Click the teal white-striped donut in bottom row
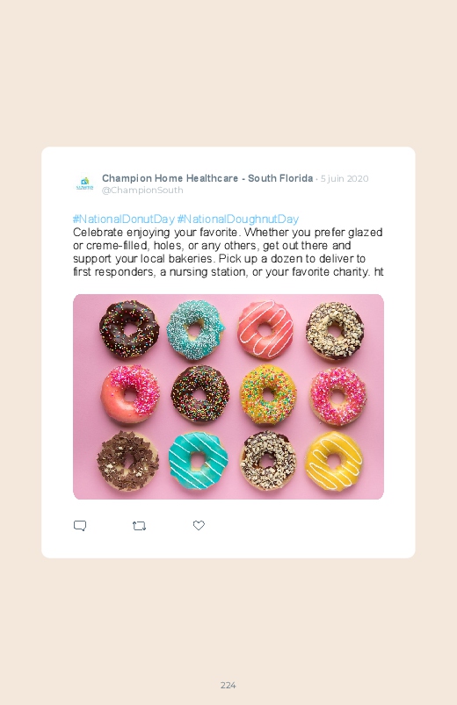Screen dimensions: 457x705 (198, 461)
